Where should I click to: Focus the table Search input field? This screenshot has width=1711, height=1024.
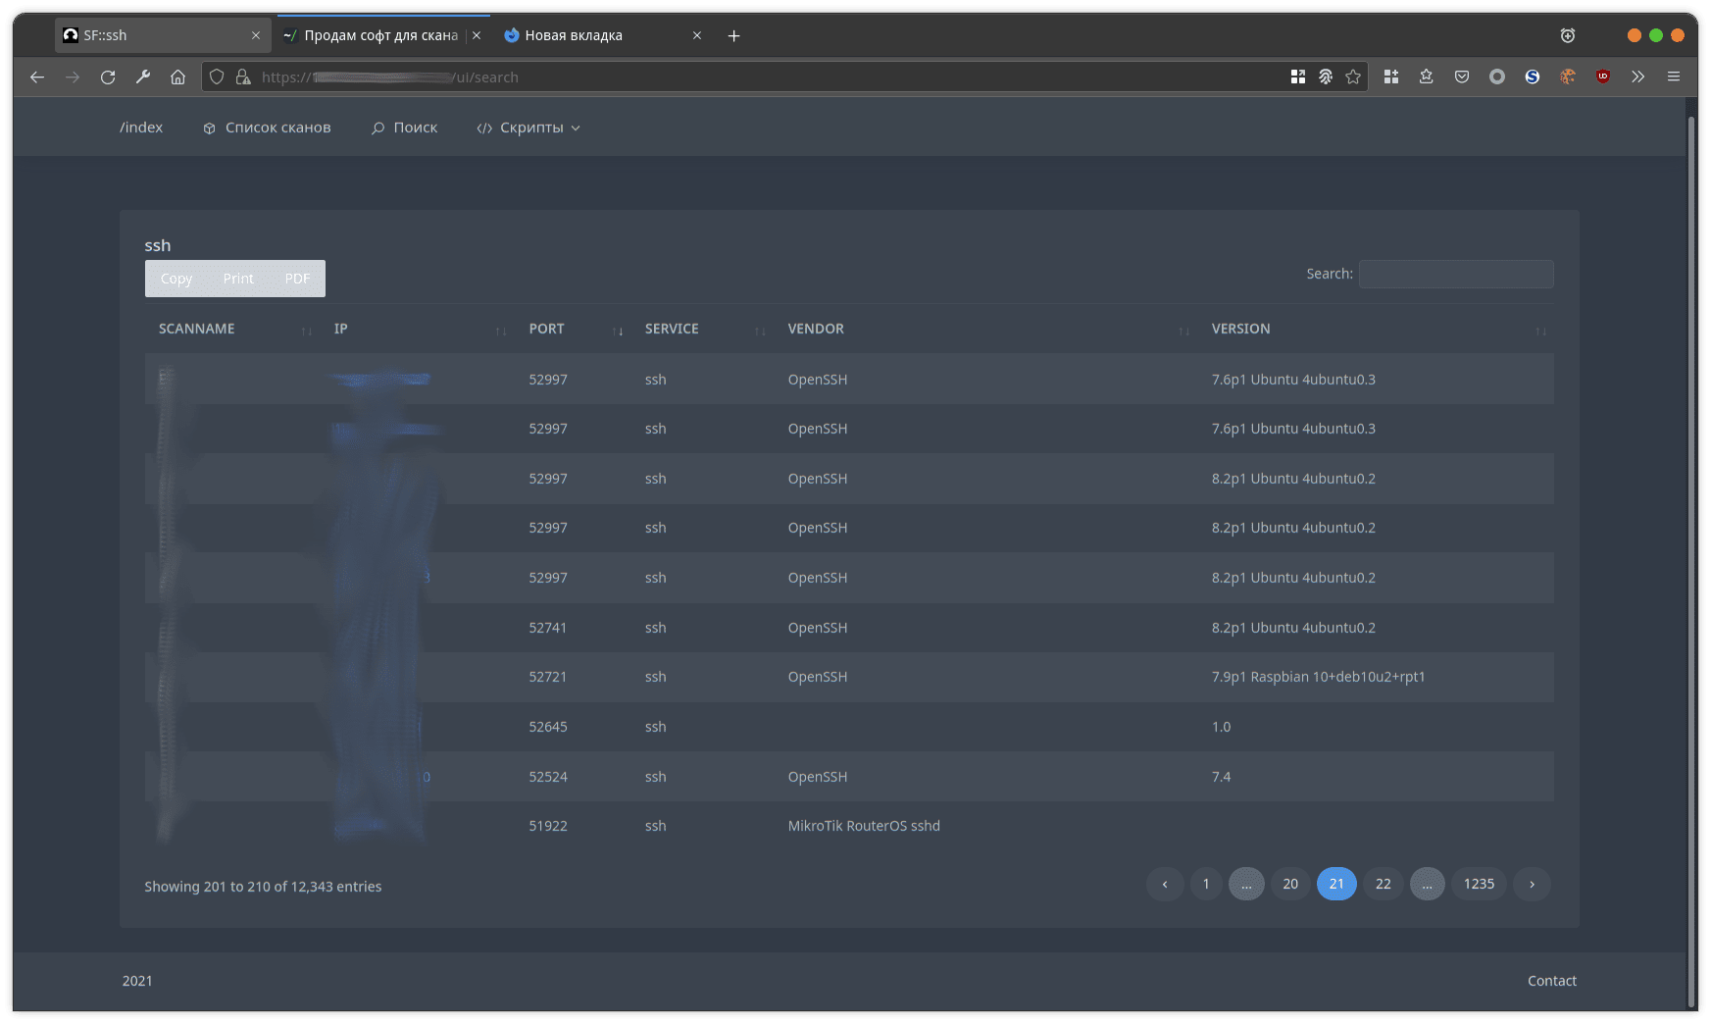pos(1455,275)
